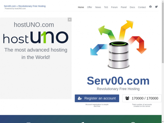Screen dimensions: 164x123
Task: Click 'Account registration is simple and free' caption
Action: pos(97,105)
